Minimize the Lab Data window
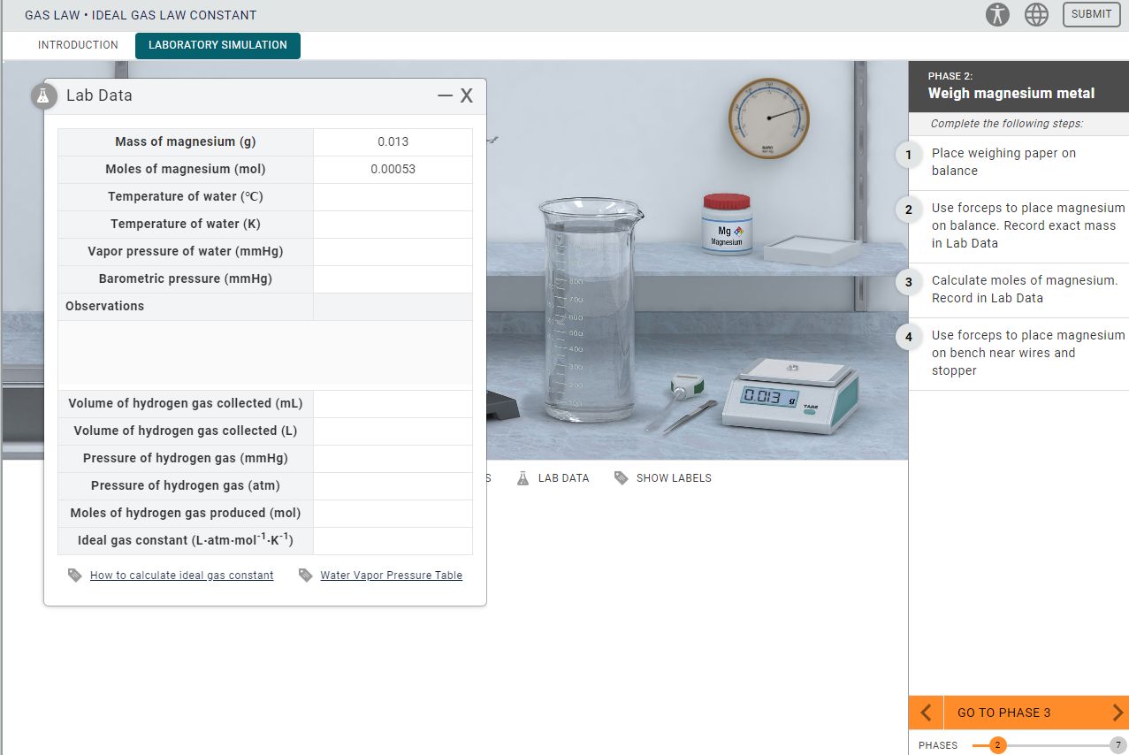 tap(445, 95)
